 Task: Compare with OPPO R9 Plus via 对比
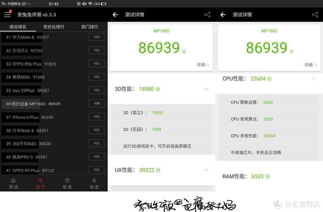click(x=97, y=170)
